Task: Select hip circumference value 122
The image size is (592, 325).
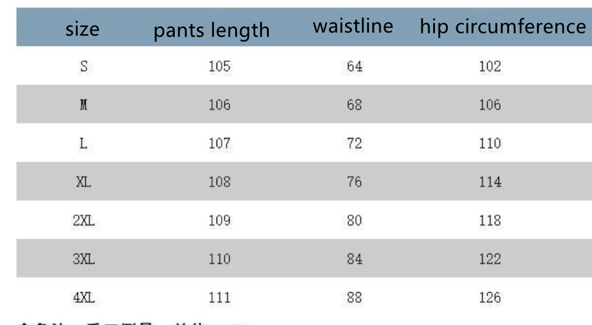Action: pos(489,259)
